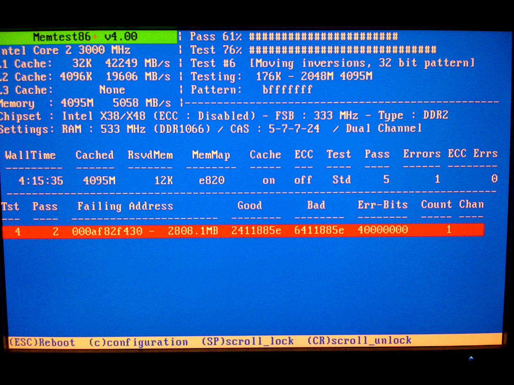
Task: Click the Errors column header
Action: click(422, 154)
